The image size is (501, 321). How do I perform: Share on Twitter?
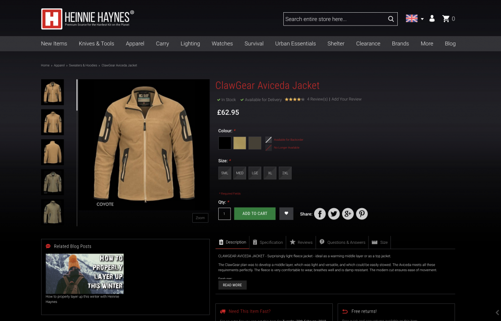[x=334, y=214]
